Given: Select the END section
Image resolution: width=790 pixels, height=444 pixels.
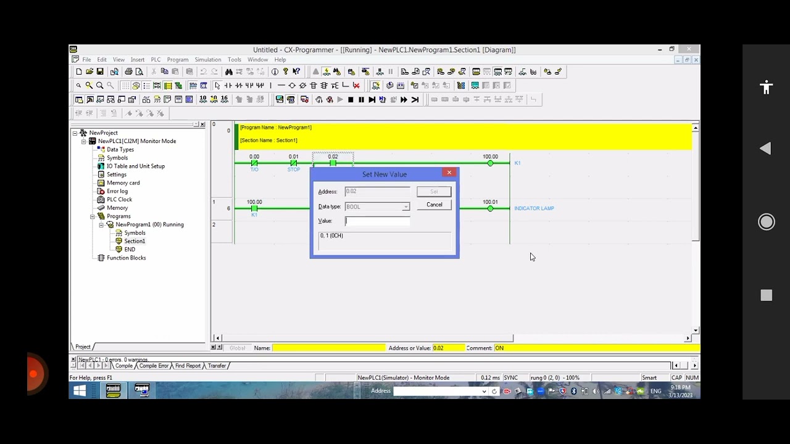Looking at the screenshot, I should (130, 249).
